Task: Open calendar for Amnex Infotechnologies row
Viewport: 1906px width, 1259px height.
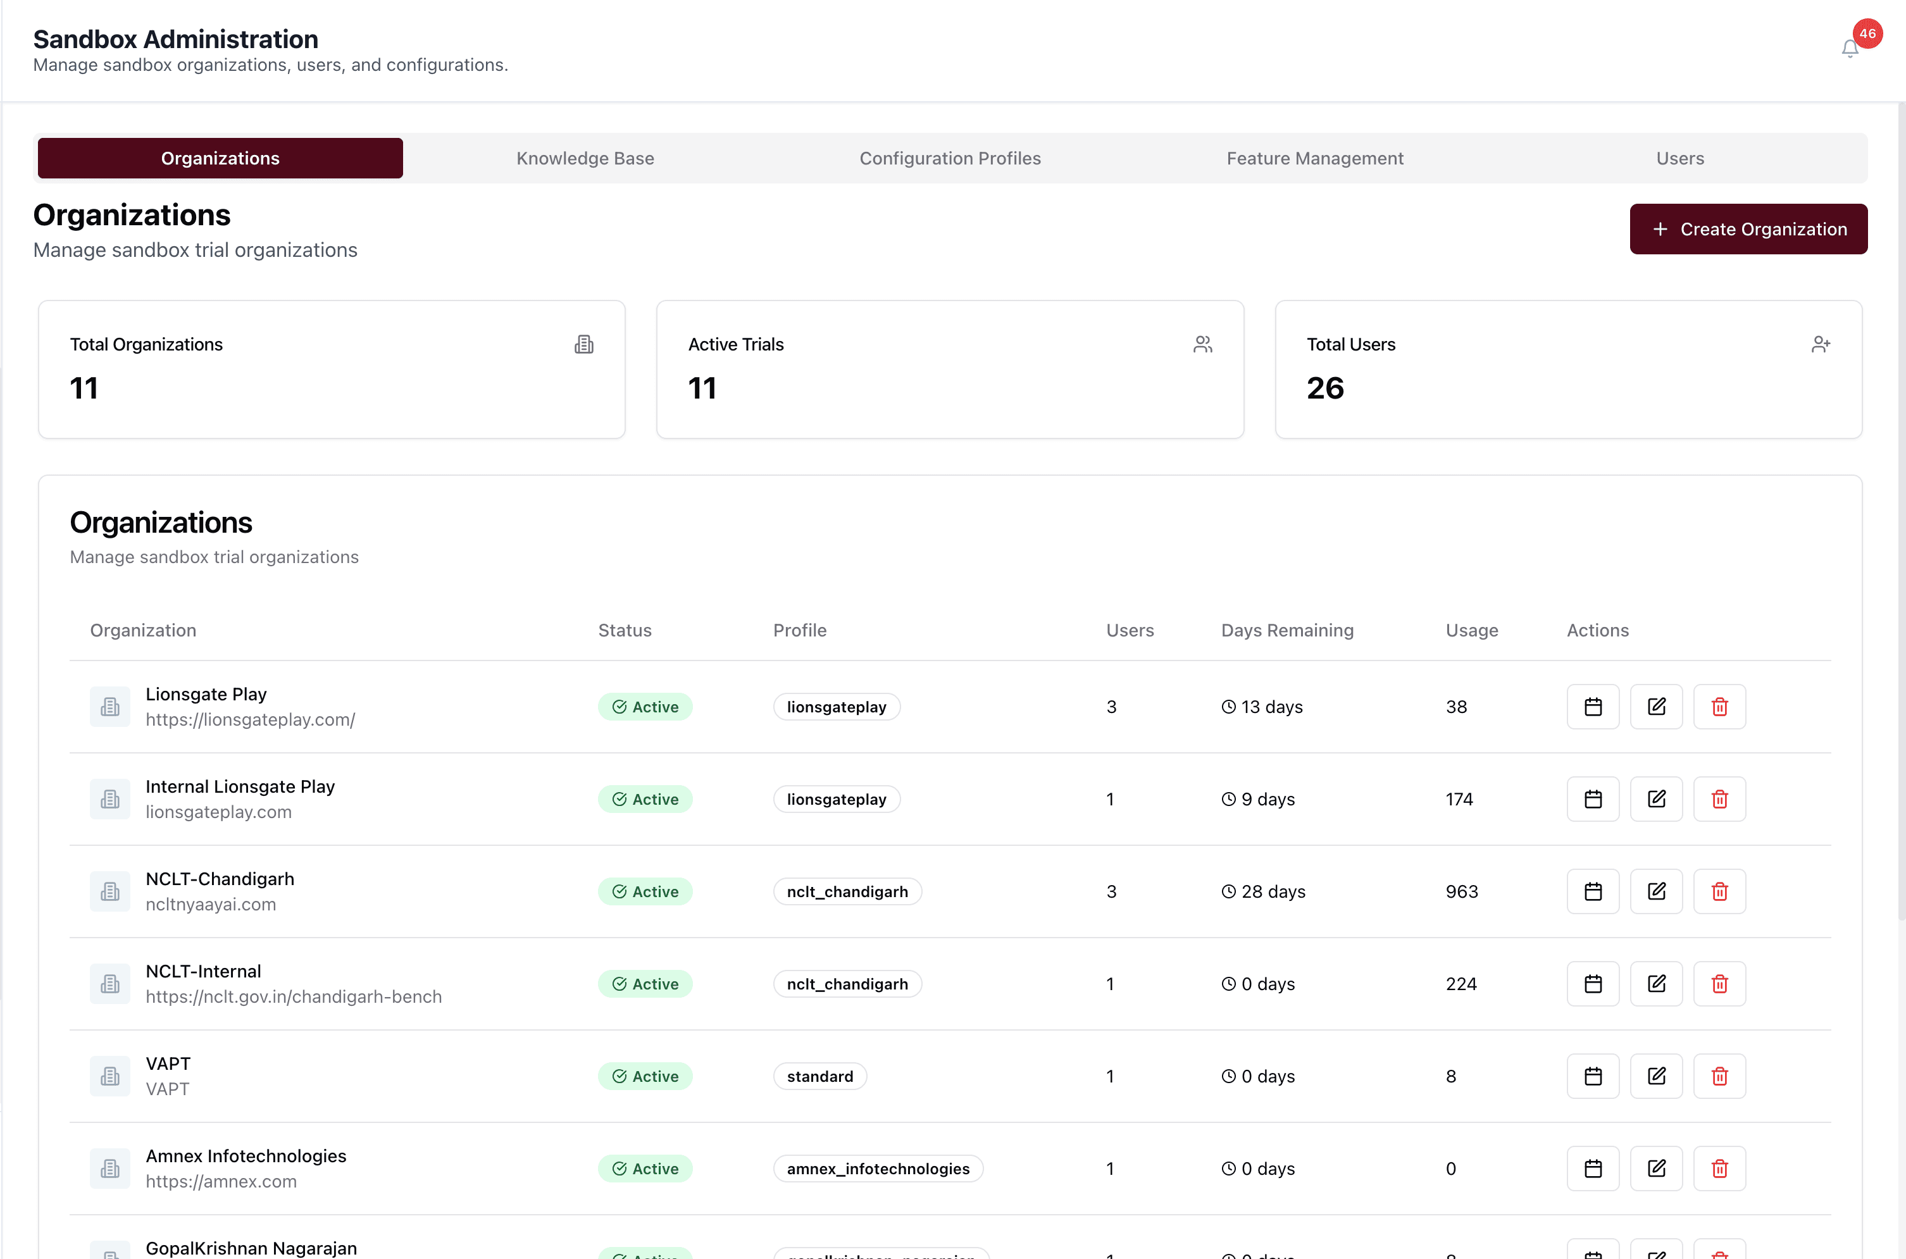Action: click(1593, 1169)
